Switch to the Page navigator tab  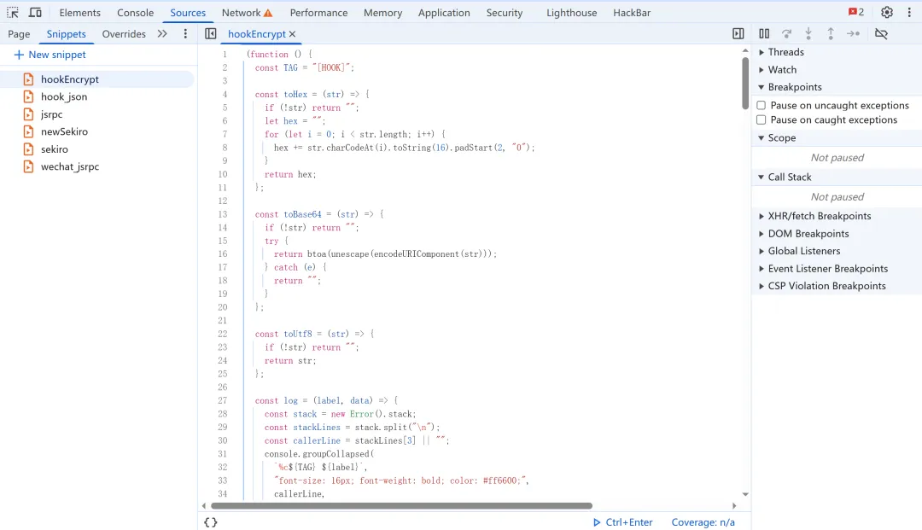tap(19, 33)
